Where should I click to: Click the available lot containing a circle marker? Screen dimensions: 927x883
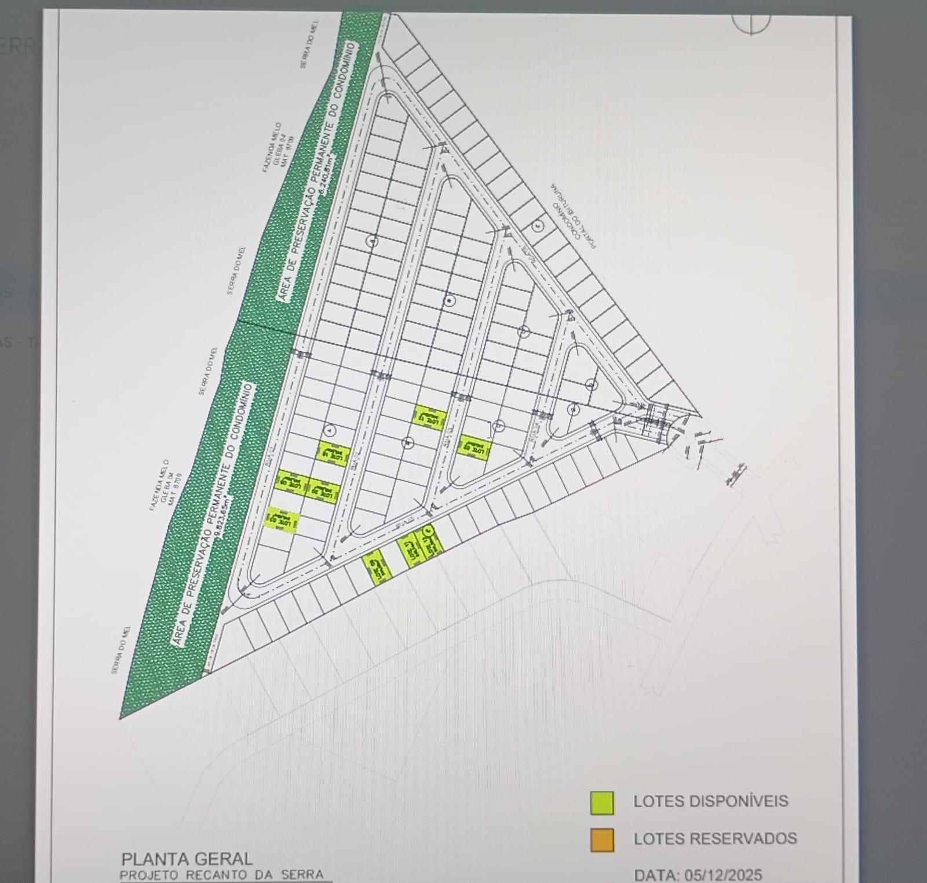[429, 542]
